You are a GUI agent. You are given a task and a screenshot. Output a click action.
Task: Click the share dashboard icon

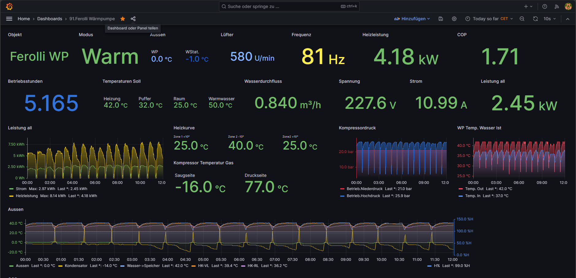pyautogui.click(x=133, y=19)
